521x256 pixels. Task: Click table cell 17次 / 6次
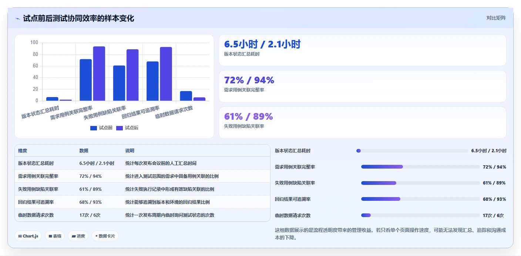[90, 215]
